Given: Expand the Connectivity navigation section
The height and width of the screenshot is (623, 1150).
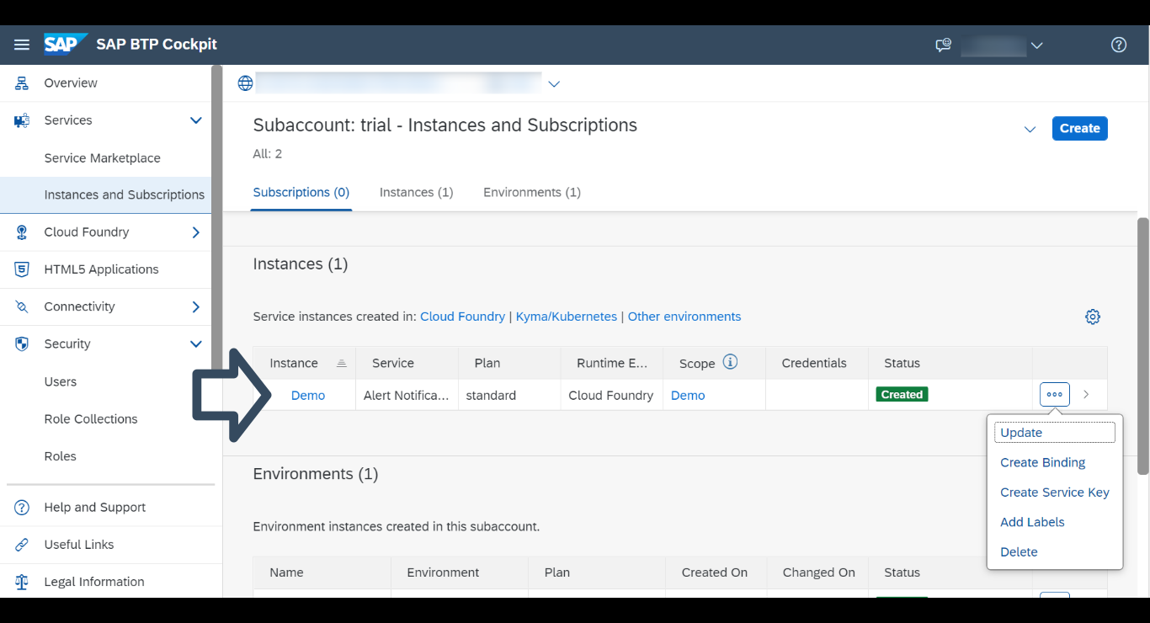Looking at the screenshot, I should coord(196,306).
